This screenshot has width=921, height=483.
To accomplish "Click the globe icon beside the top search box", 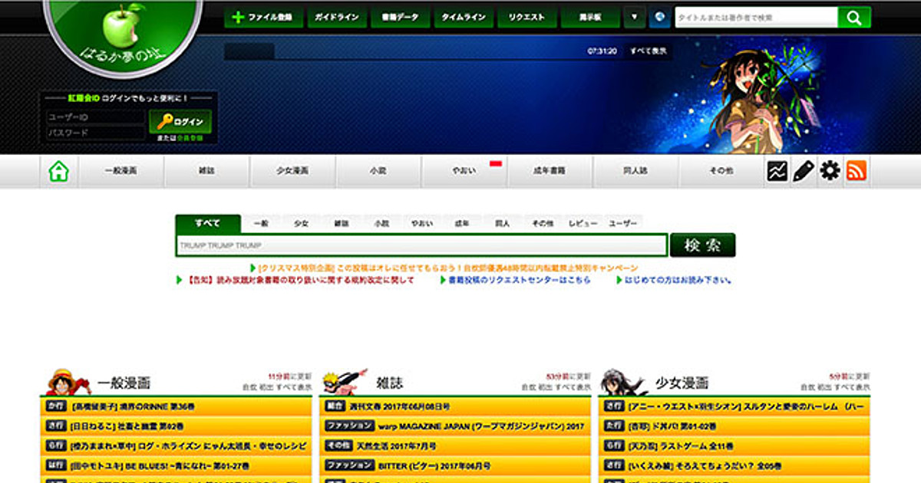I will pos(659,17).
